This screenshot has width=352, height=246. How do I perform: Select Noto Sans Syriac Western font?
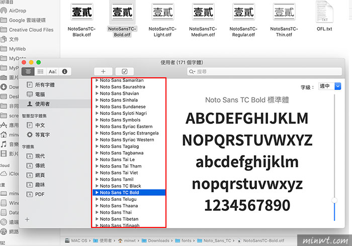point(127,140)
